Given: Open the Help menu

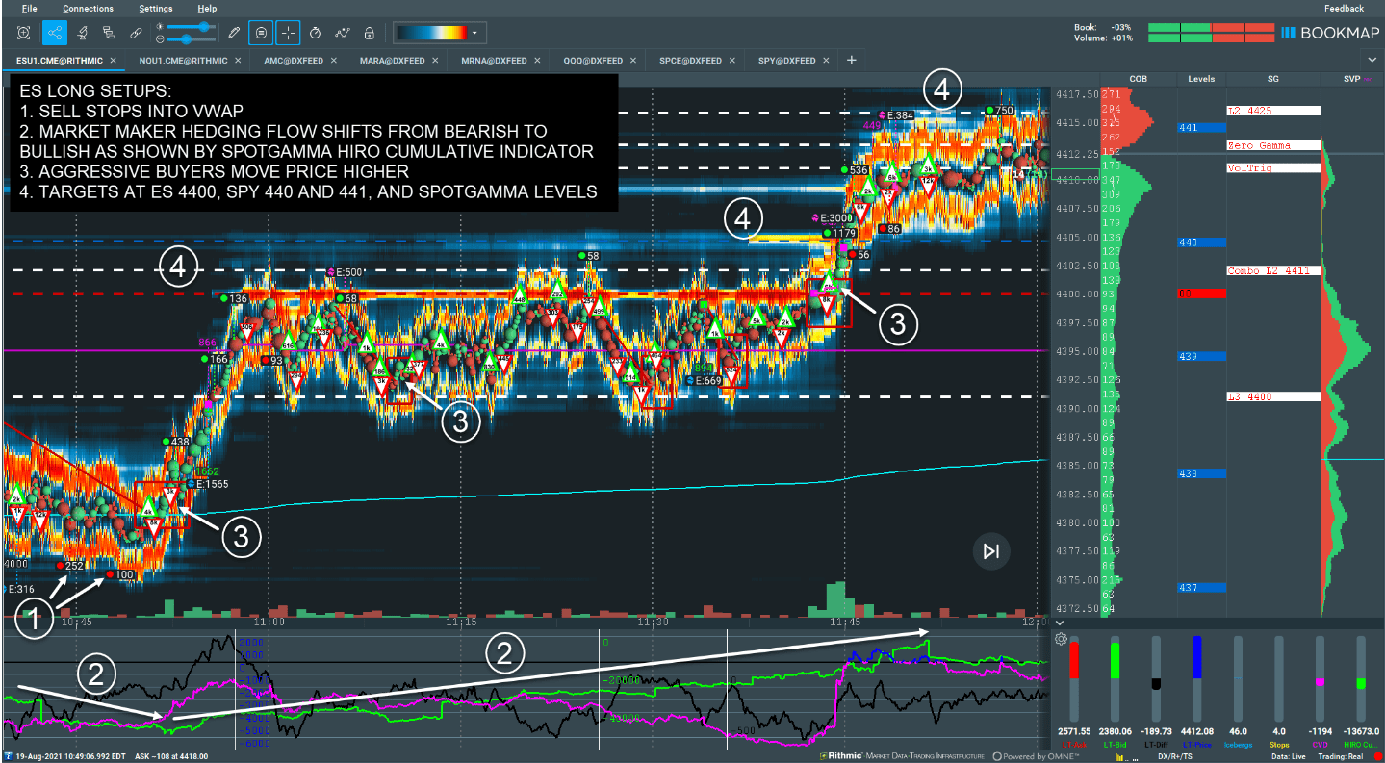Looking at the screenshot, I should pyautogui.click(x=207, y=8).
